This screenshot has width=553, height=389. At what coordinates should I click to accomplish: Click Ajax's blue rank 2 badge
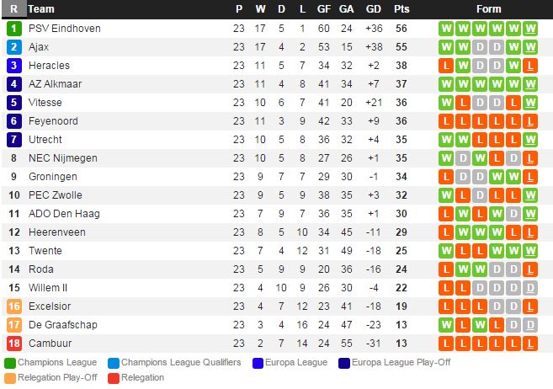[x=13, y=47]
